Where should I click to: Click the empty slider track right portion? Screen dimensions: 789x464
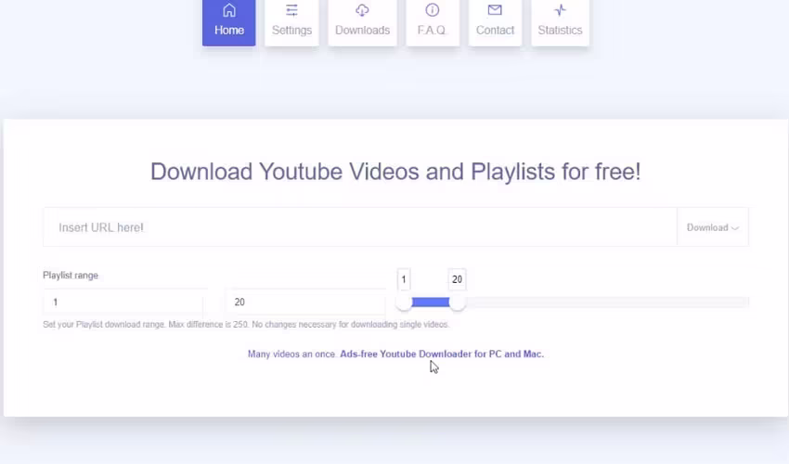tap(607, 302)
